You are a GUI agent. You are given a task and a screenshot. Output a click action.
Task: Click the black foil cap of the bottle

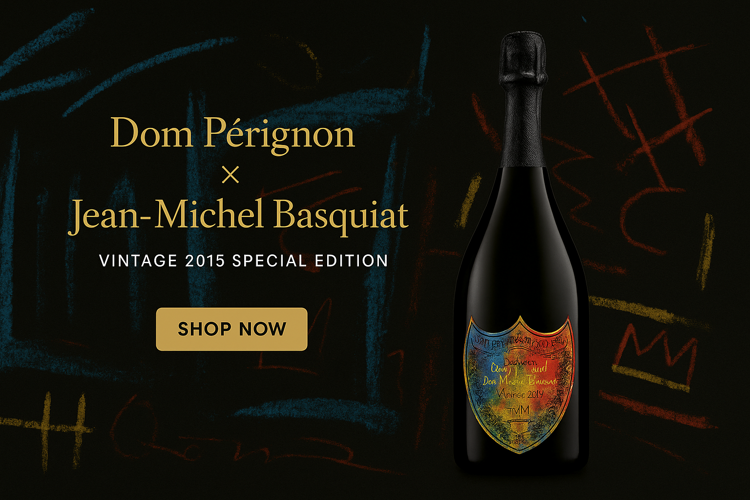click(x=521, y=58)
